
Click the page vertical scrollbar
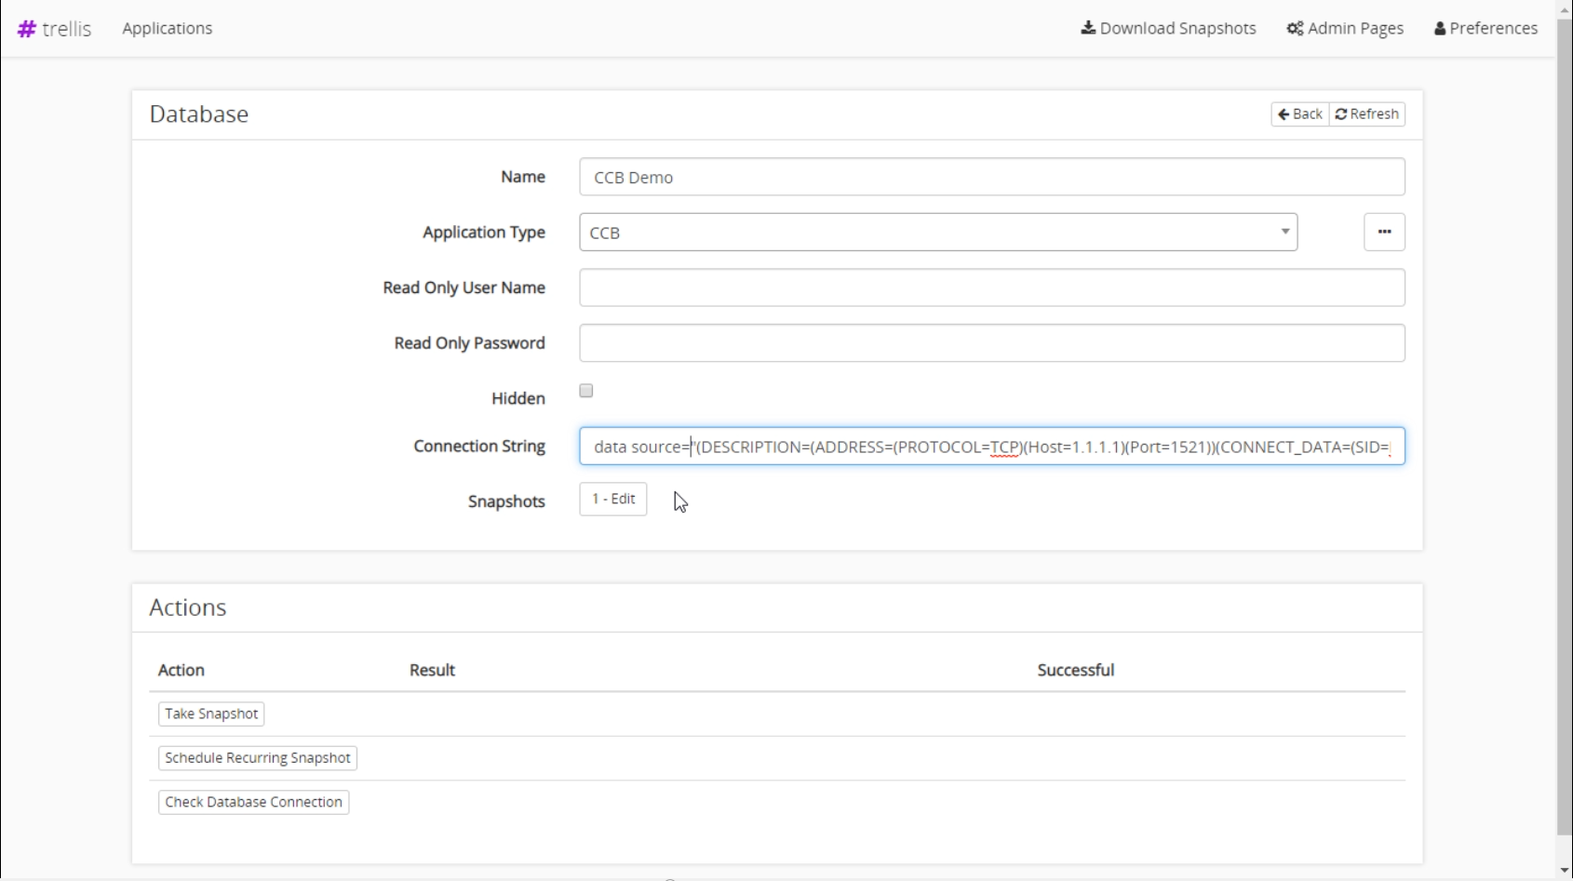tap(1565, 428)
